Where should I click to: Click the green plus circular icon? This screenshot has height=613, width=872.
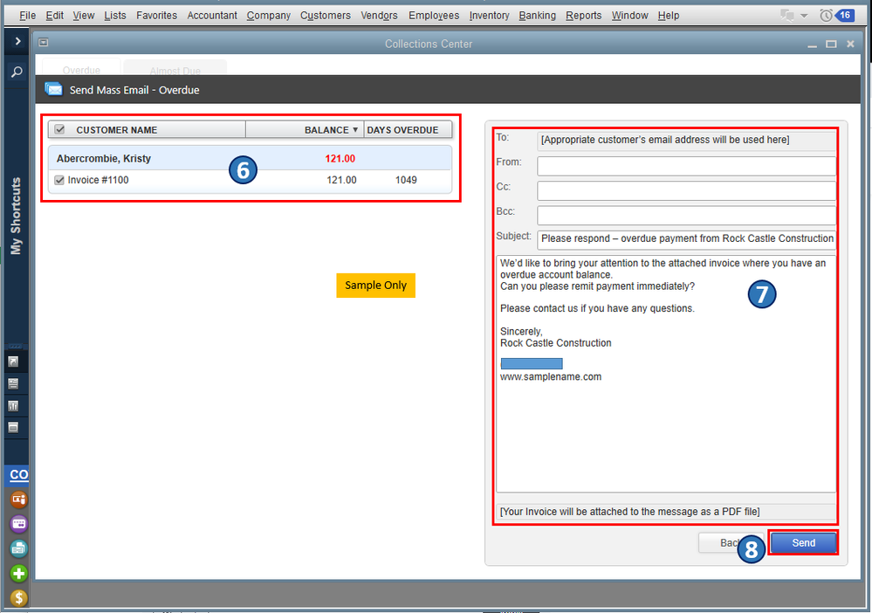[18, 573]
